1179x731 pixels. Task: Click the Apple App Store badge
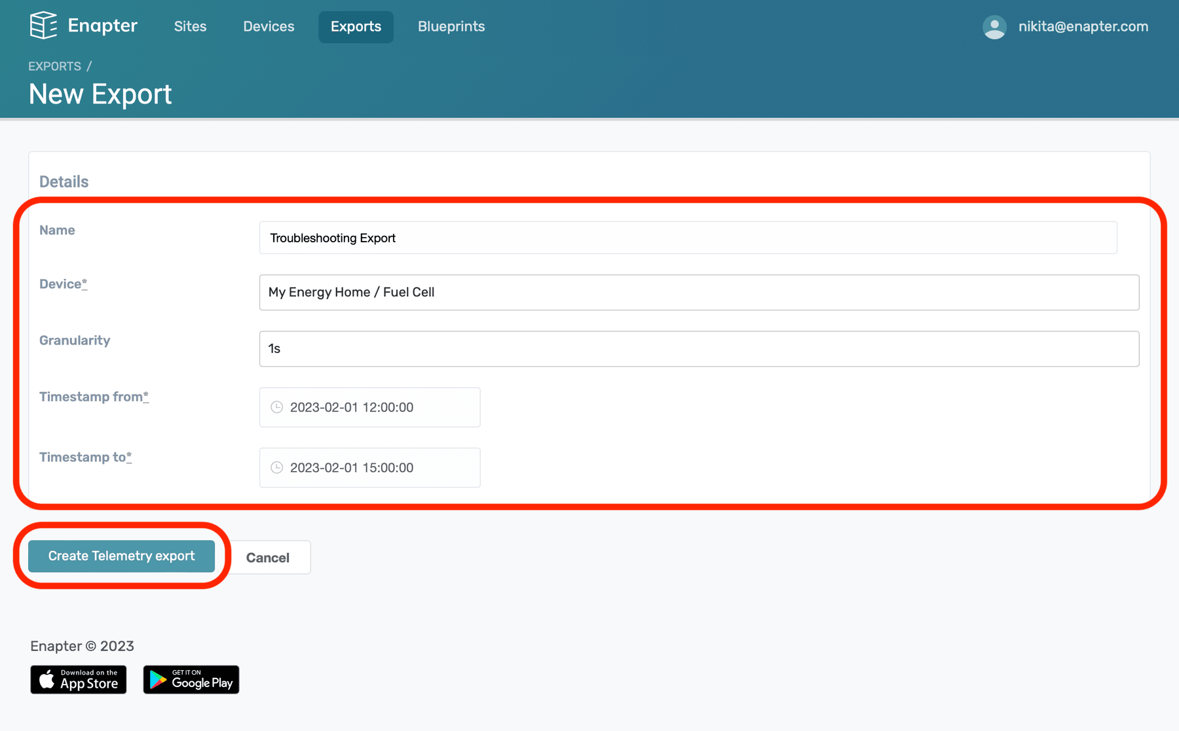coord(78,679)
